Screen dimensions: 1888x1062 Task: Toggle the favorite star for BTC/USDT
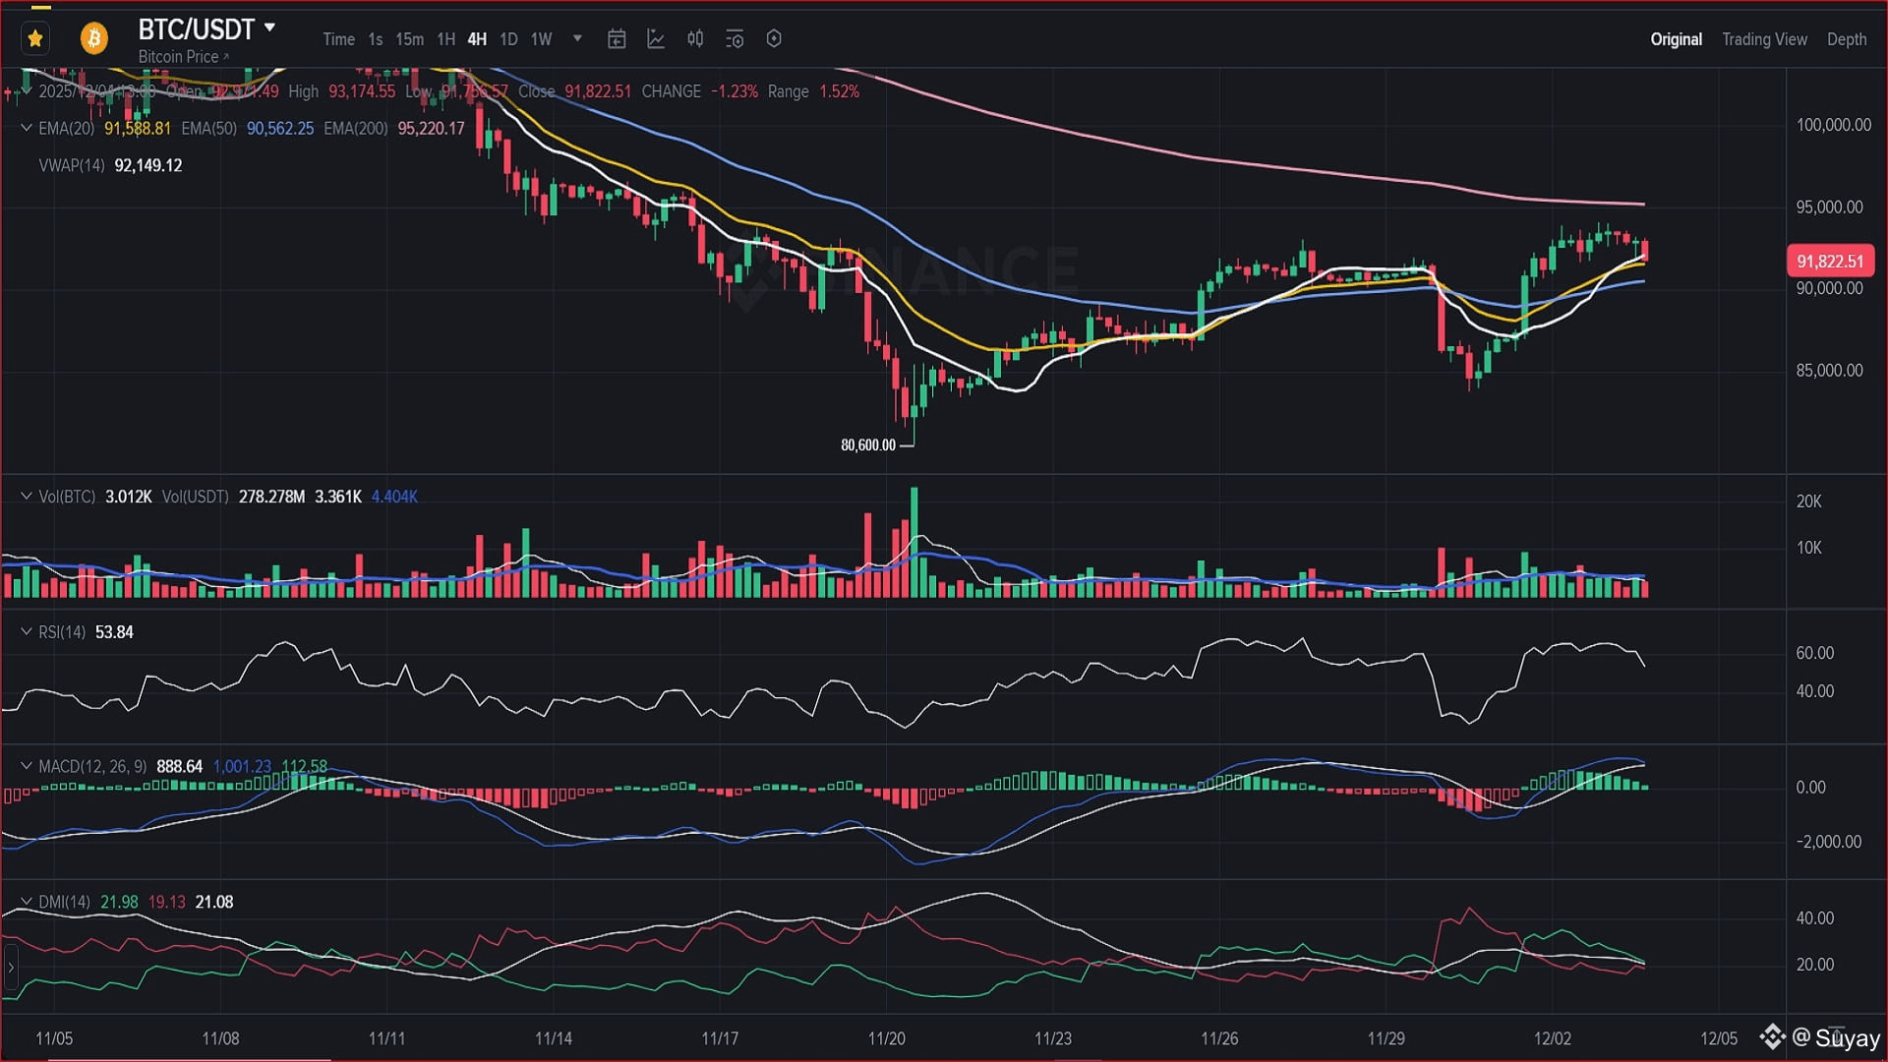(35, 38)
